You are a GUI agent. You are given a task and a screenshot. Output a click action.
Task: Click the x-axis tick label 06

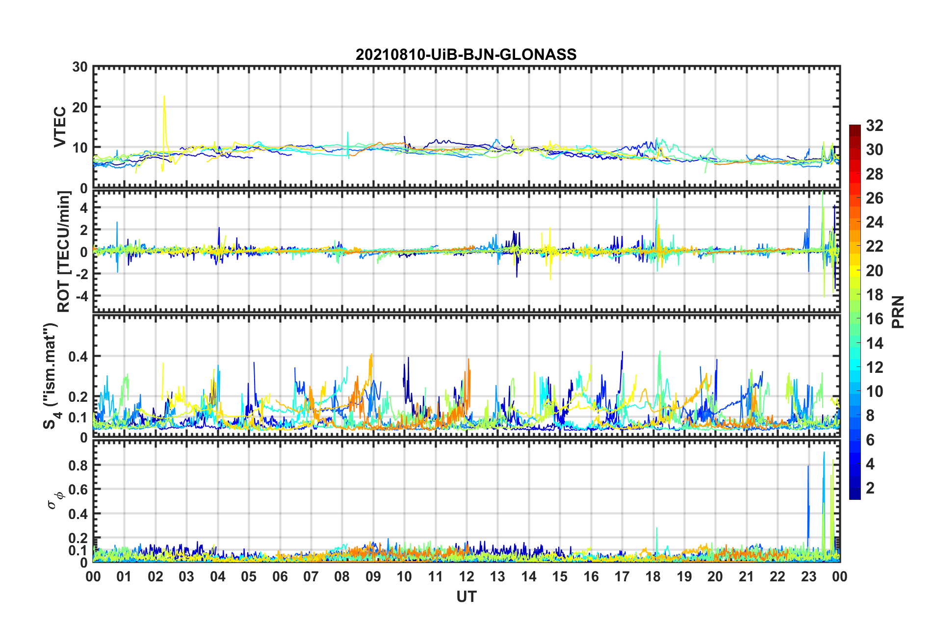coord(280,576)
